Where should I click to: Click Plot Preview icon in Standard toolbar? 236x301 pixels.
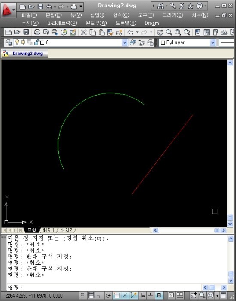tap(46, 32)
